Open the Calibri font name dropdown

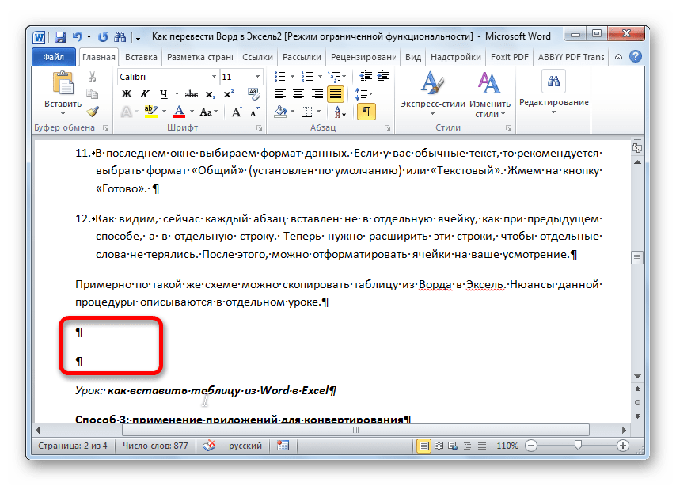point(167,77)
